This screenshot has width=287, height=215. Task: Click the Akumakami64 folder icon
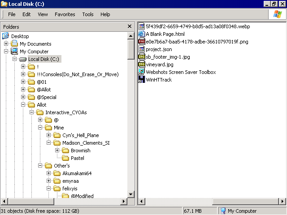tap(57, 173)
